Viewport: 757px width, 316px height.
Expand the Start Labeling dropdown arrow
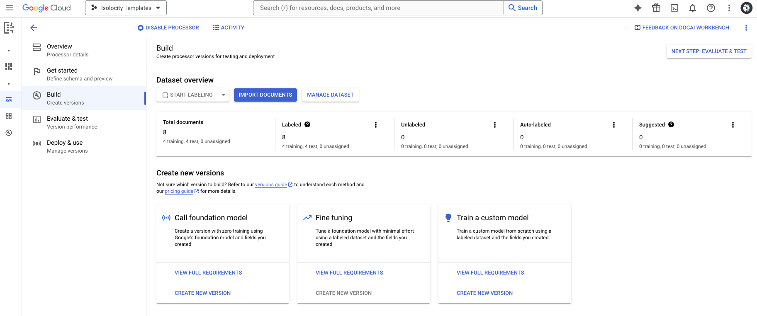tap(224, 95)
